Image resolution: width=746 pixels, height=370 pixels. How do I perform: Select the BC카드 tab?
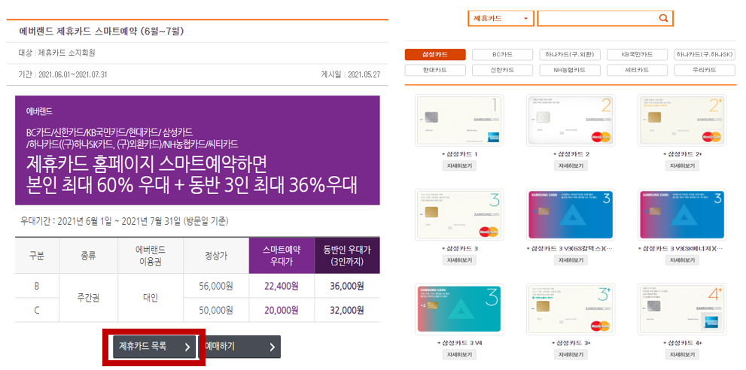tap(502, 54)
